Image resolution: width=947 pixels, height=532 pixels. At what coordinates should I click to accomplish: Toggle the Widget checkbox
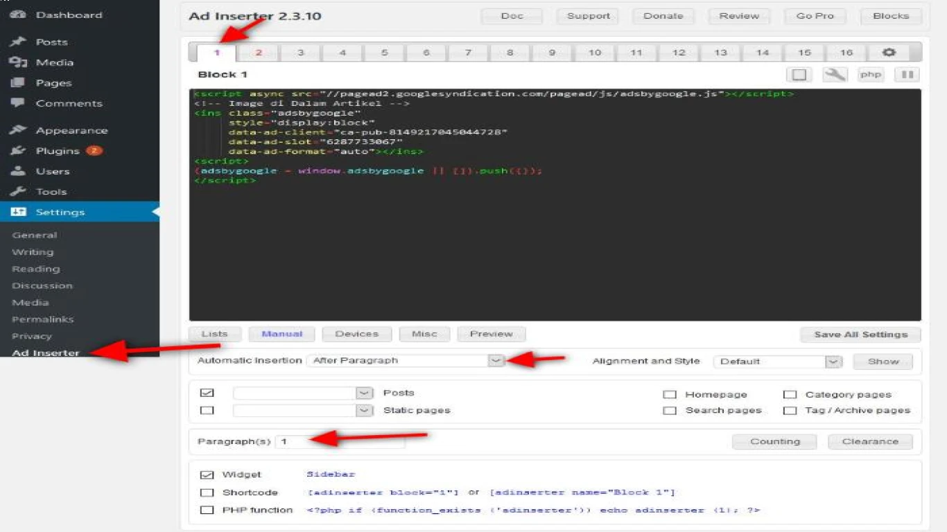coord(207,475)
